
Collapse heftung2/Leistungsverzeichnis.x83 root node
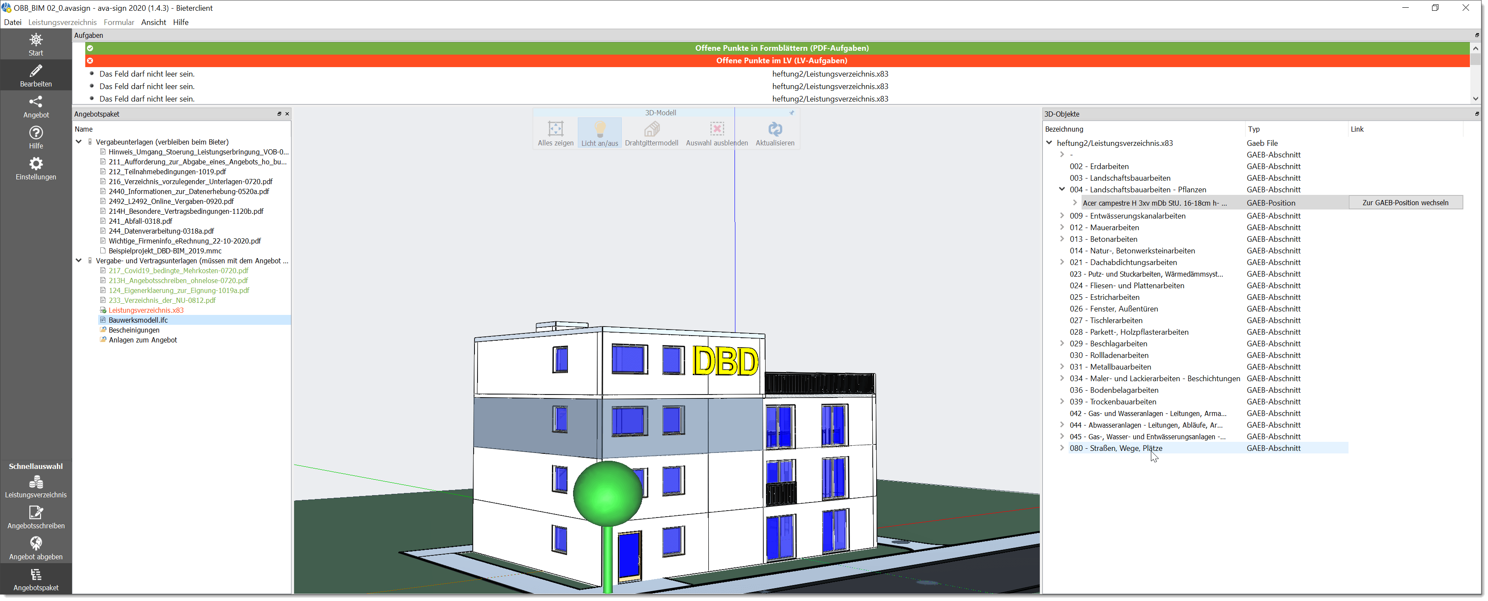[x=1049, y=142]
